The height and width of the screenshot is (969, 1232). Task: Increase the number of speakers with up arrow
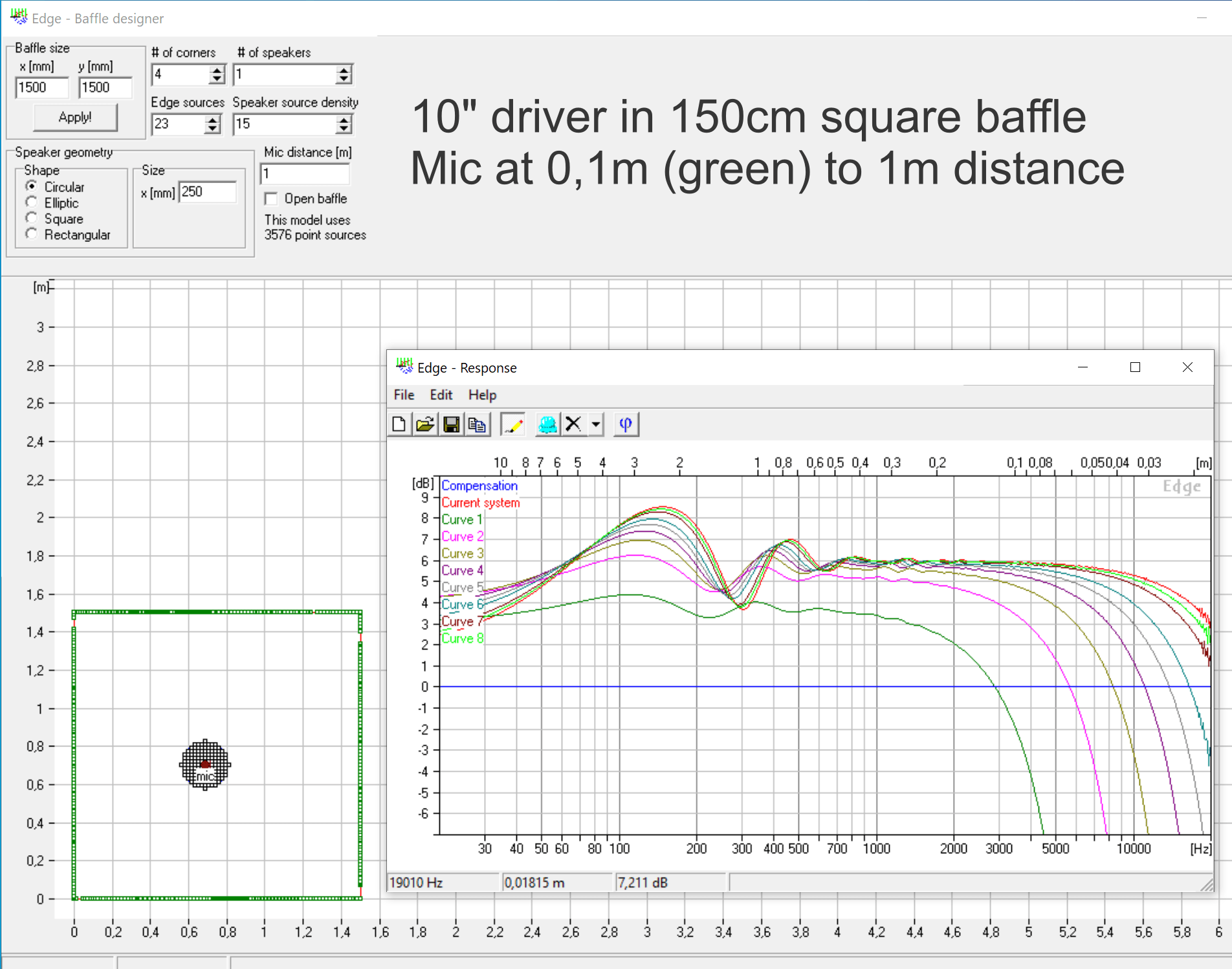pos(344,70)
